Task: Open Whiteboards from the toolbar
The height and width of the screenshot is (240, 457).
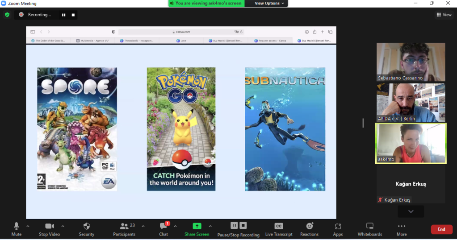Action: (x=369, y=226)
